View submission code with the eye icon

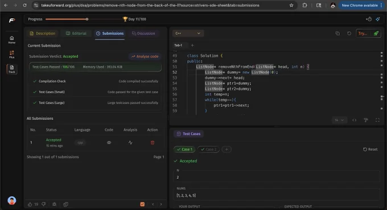pyautogui.click(x=109, y=142)
